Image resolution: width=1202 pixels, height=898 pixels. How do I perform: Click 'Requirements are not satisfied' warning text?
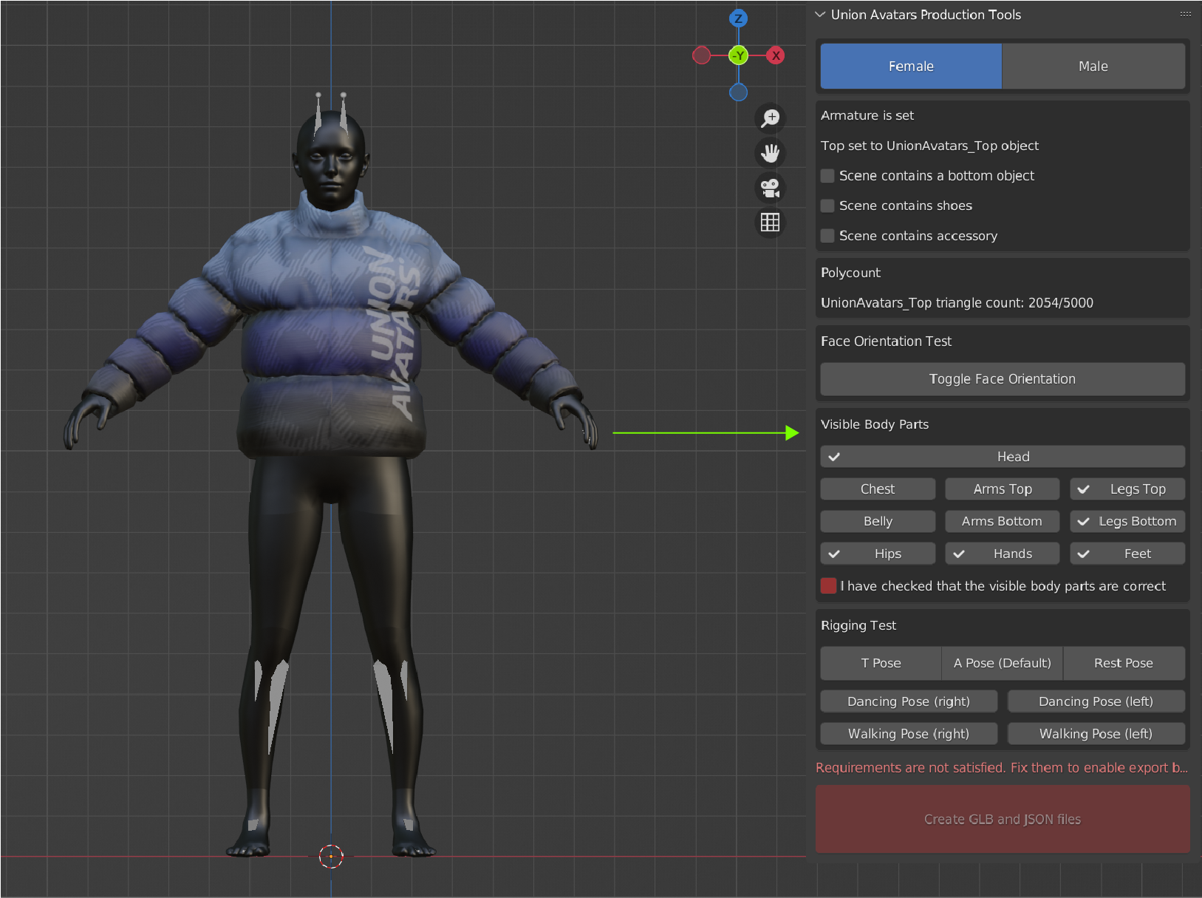(x=1001, y=768)
